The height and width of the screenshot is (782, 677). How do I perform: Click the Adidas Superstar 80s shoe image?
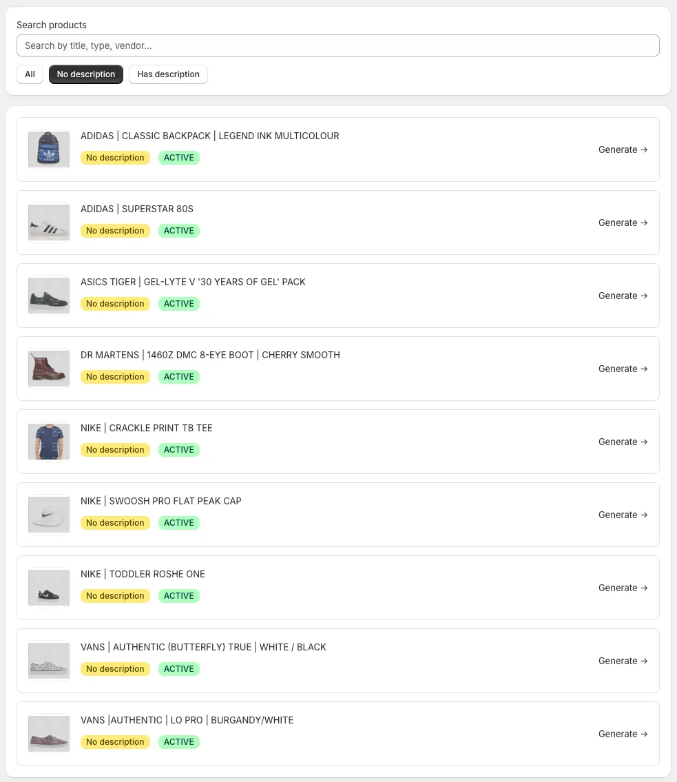tap(48, 222)
